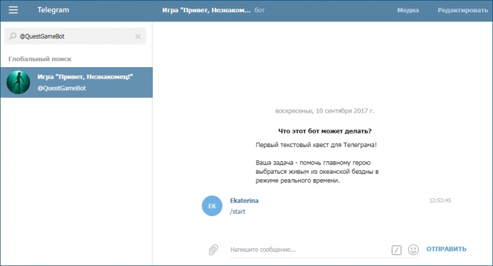Viewport: 493px width, 266px height.
Task: Attach a file with paperclip icon
Action: point(213,249)
